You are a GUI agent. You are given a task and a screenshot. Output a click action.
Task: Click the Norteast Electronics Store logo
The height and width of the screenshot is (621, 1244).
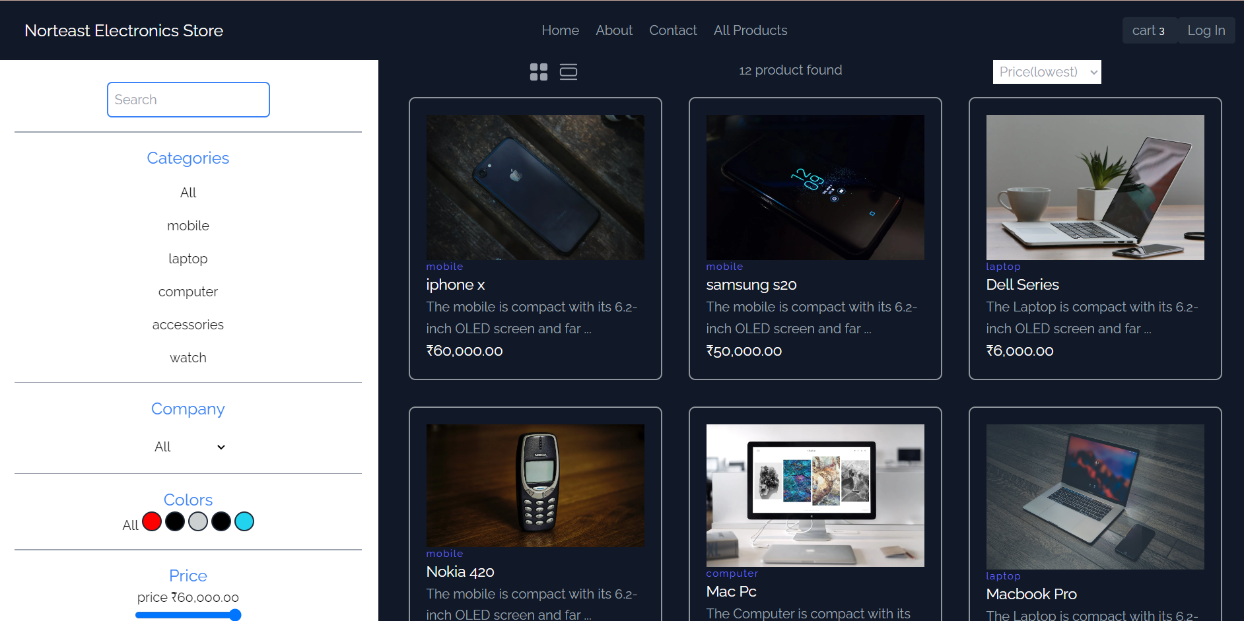click(123, 30)
